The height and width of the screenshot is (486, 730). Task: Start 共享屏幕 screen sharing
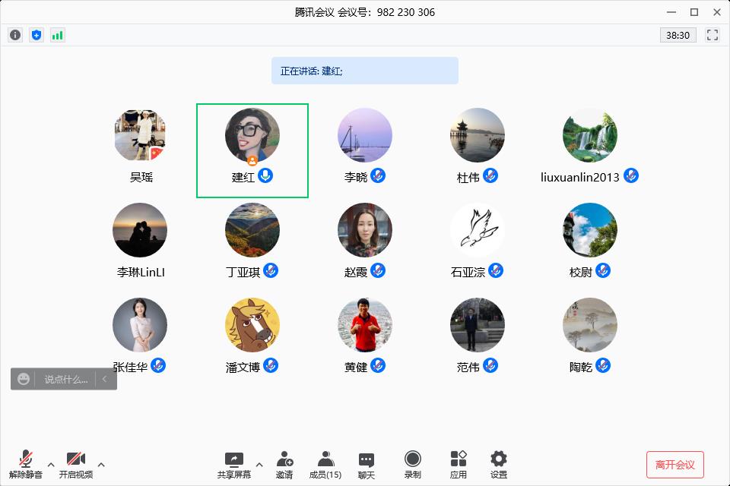pos(233,465)
